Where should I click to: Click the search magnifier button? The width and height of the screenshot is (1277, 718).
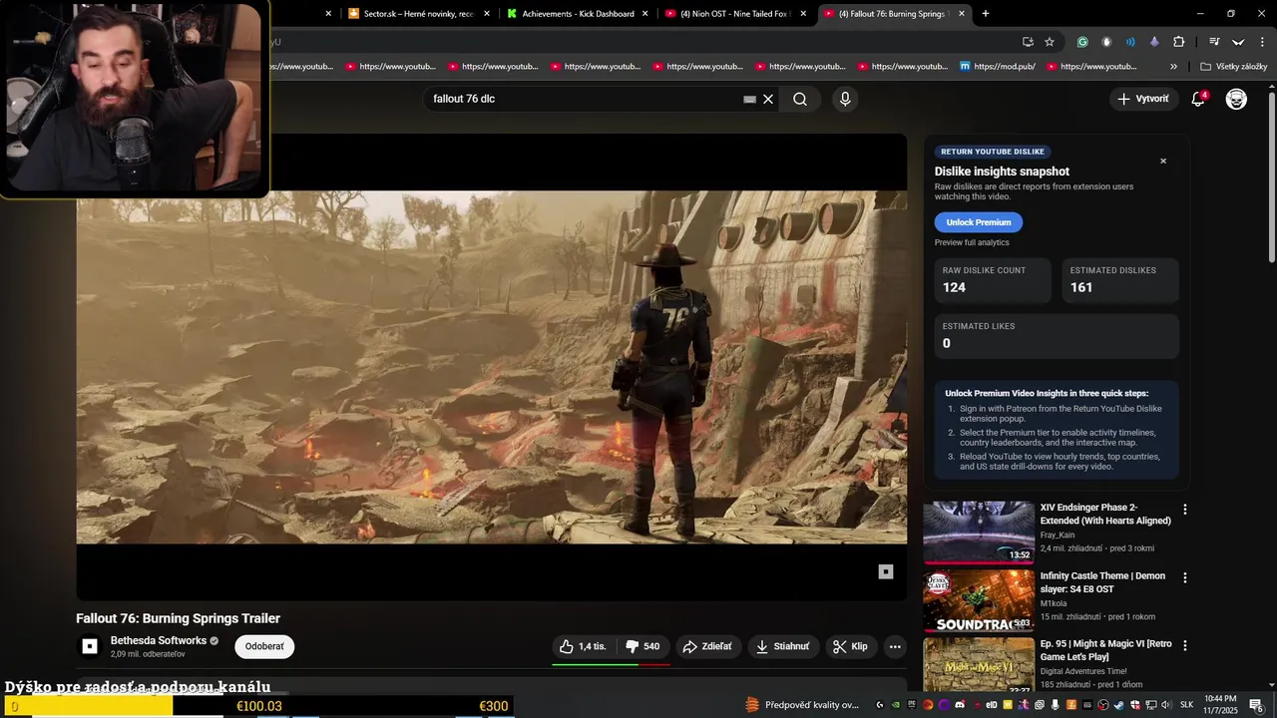[800, 99]
